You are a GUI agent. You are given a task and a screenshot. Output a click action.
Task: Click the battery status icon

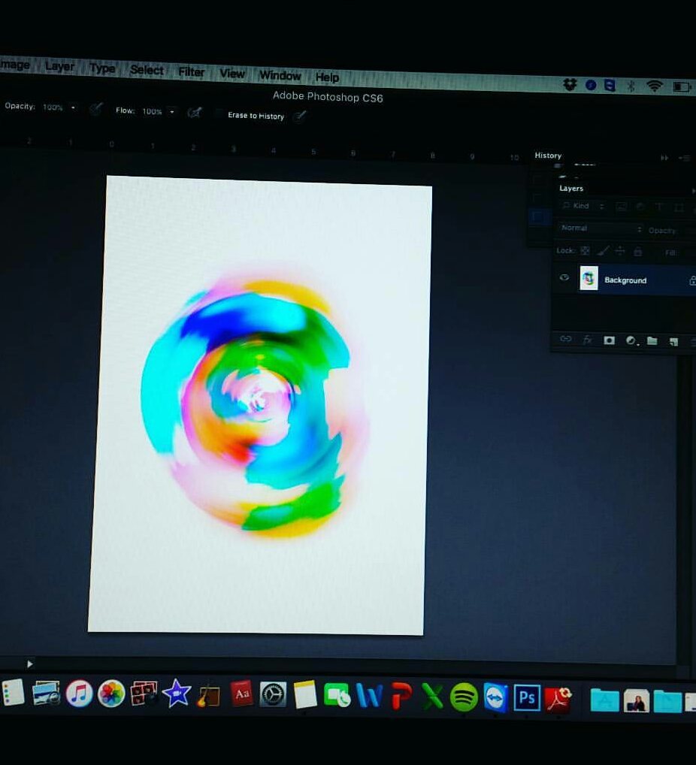682,87
